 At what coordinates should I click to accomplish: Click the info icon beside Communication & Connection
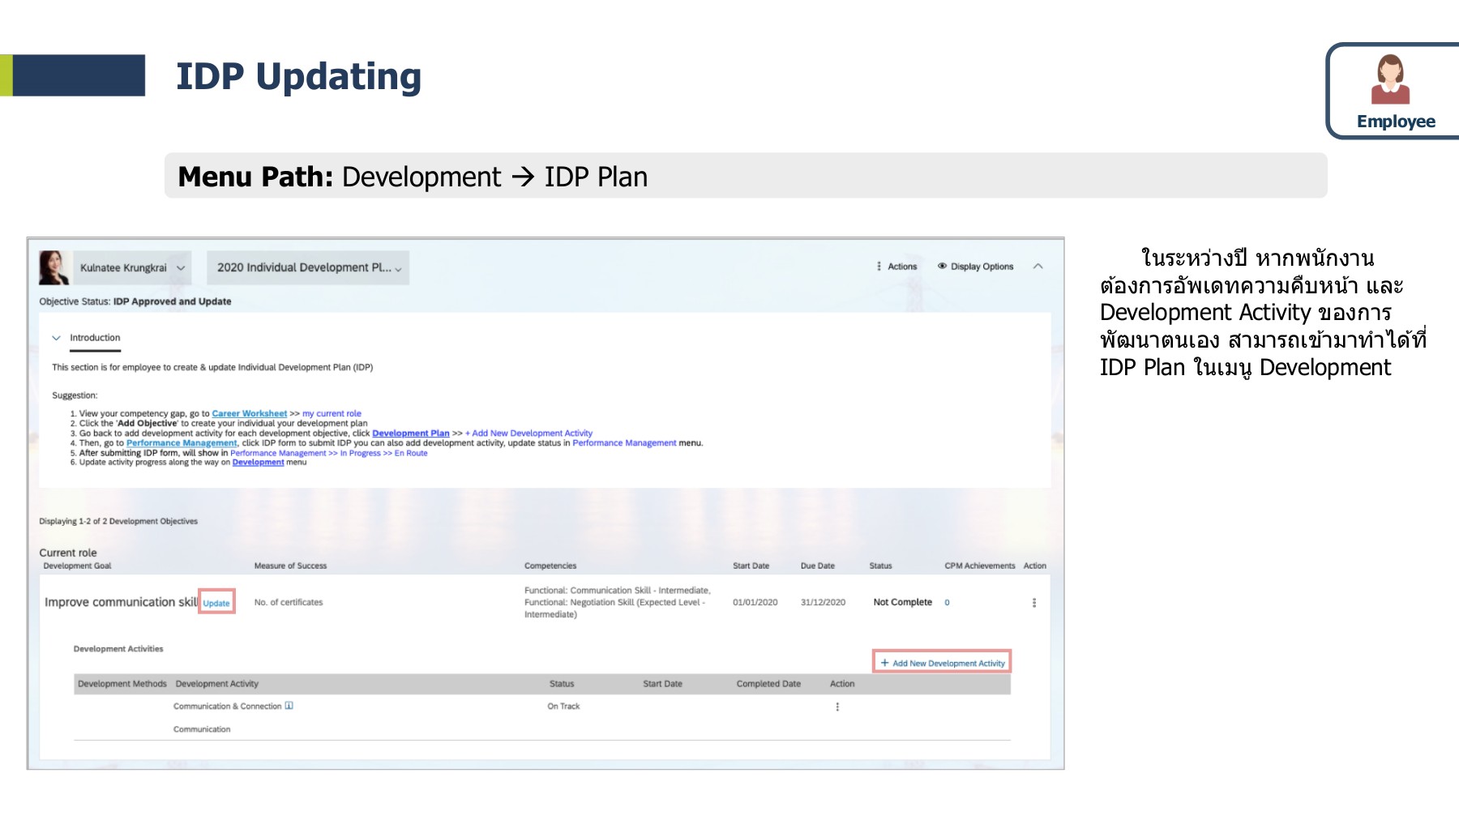(x=288, y=706)
